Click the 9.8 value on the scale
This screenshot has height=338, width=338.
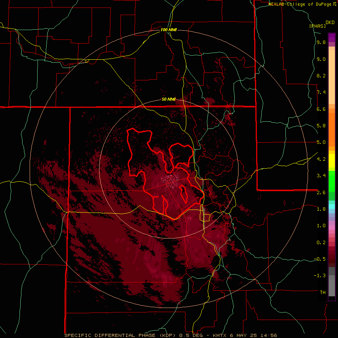(x=321, y=42)
